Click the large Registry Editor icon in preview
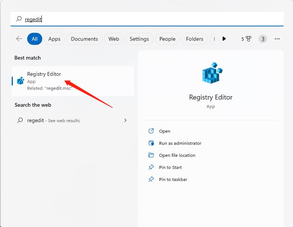The width and height of the screenshot is (293, 227). (x=210, y=72)
